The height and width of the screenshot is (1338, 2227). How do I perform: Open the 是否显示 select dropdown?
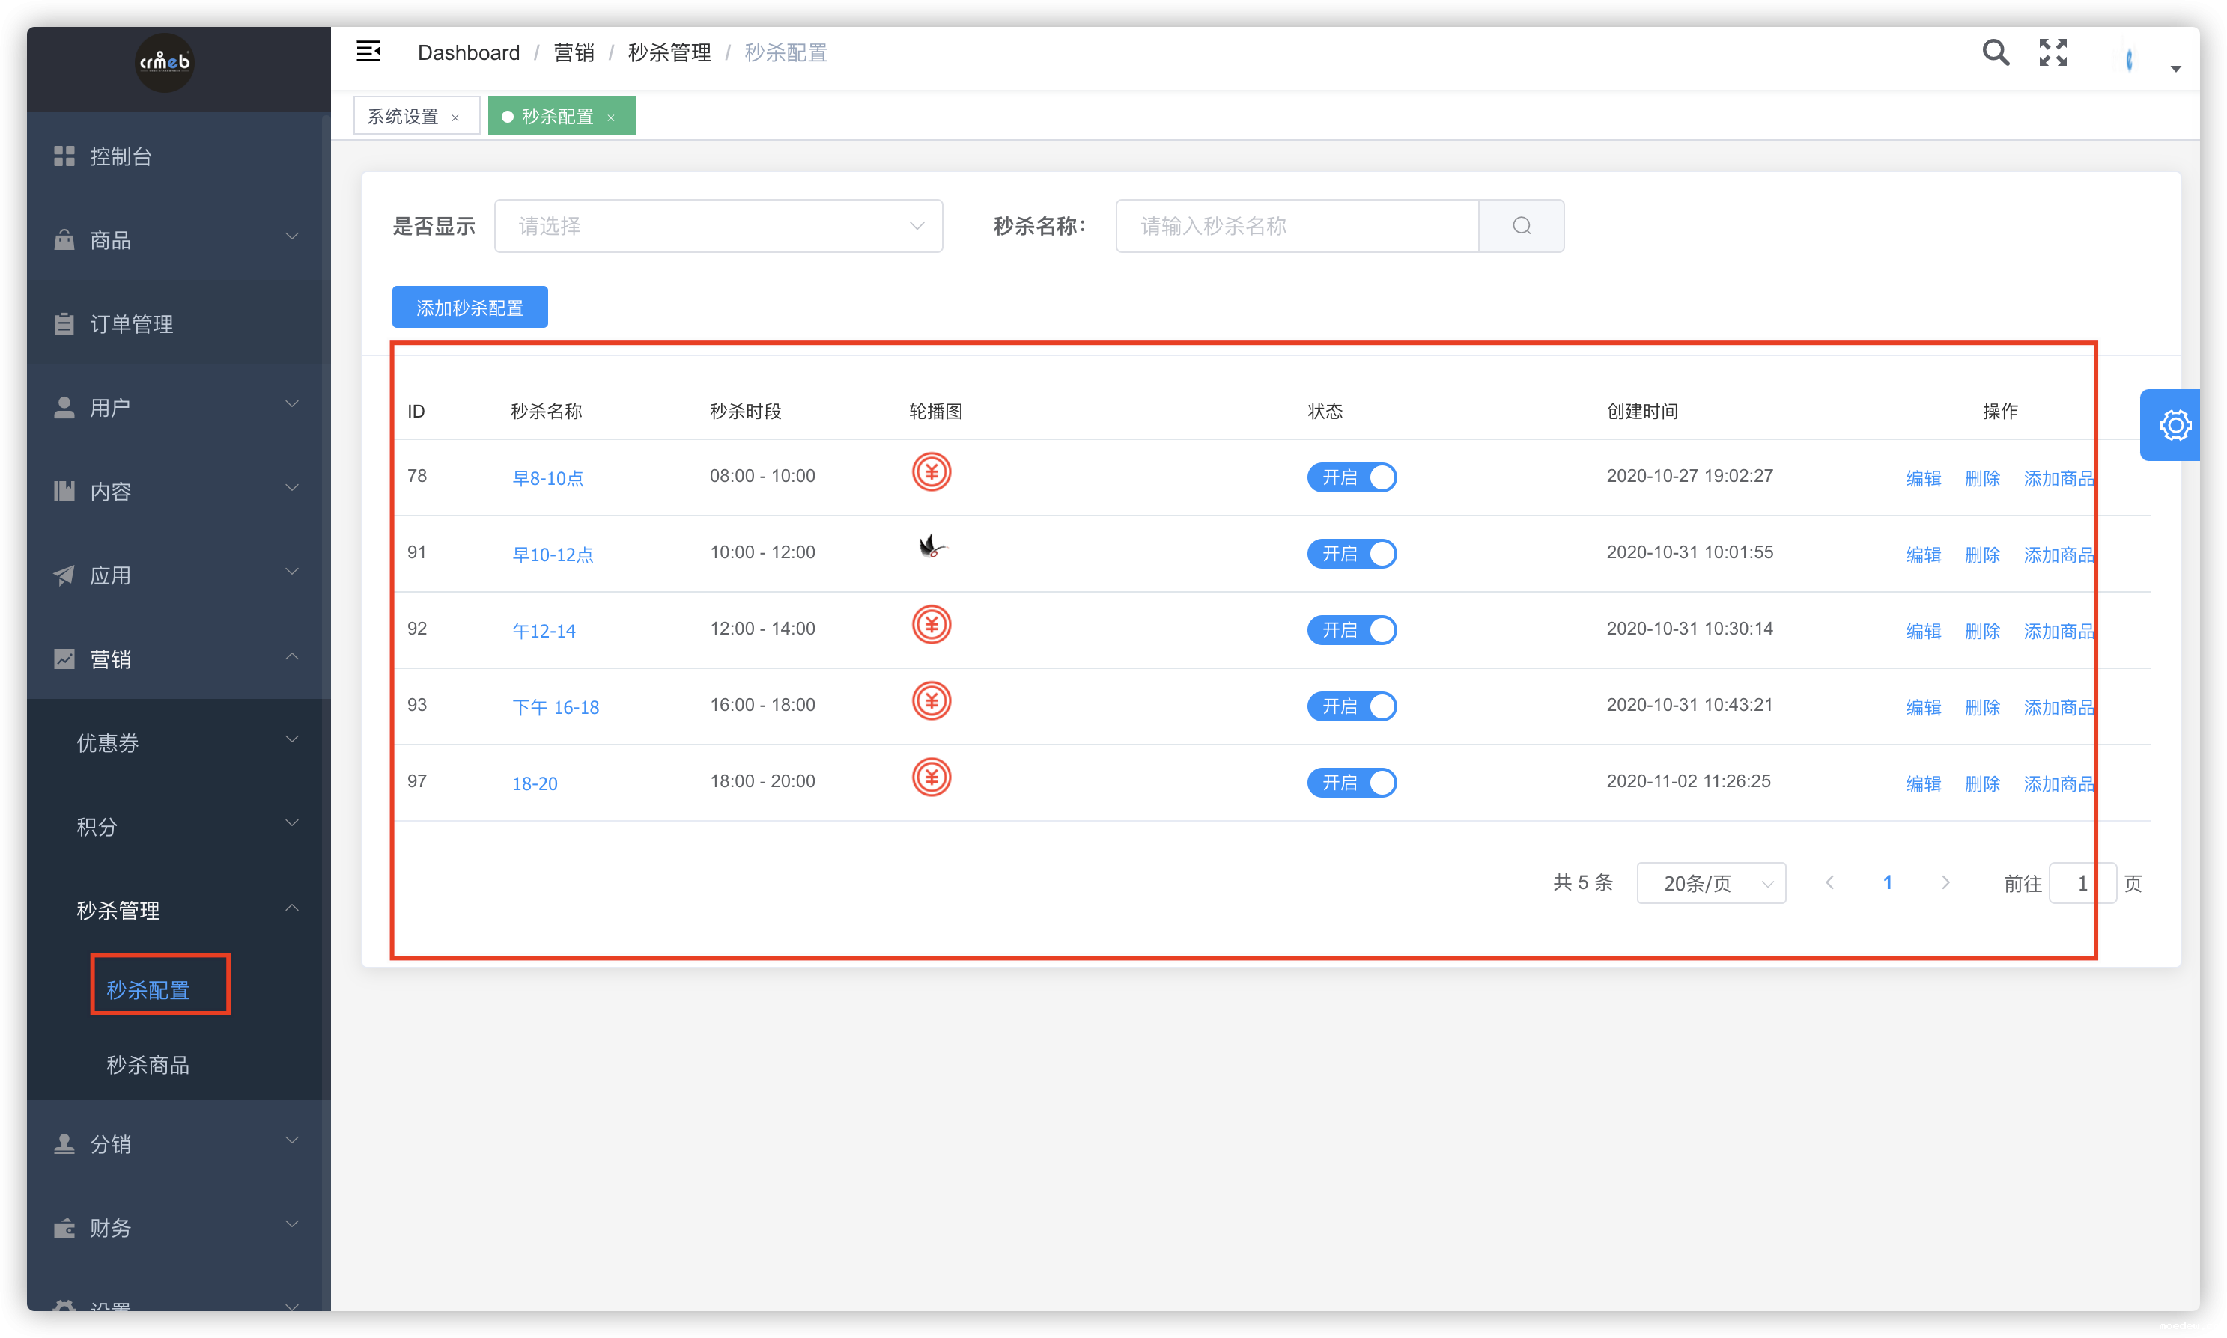718,225
